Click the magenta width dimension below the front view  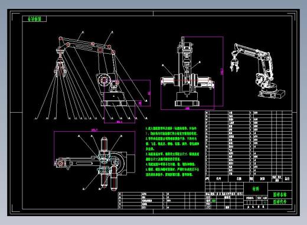pyautogui.click(x=188, y=109)
